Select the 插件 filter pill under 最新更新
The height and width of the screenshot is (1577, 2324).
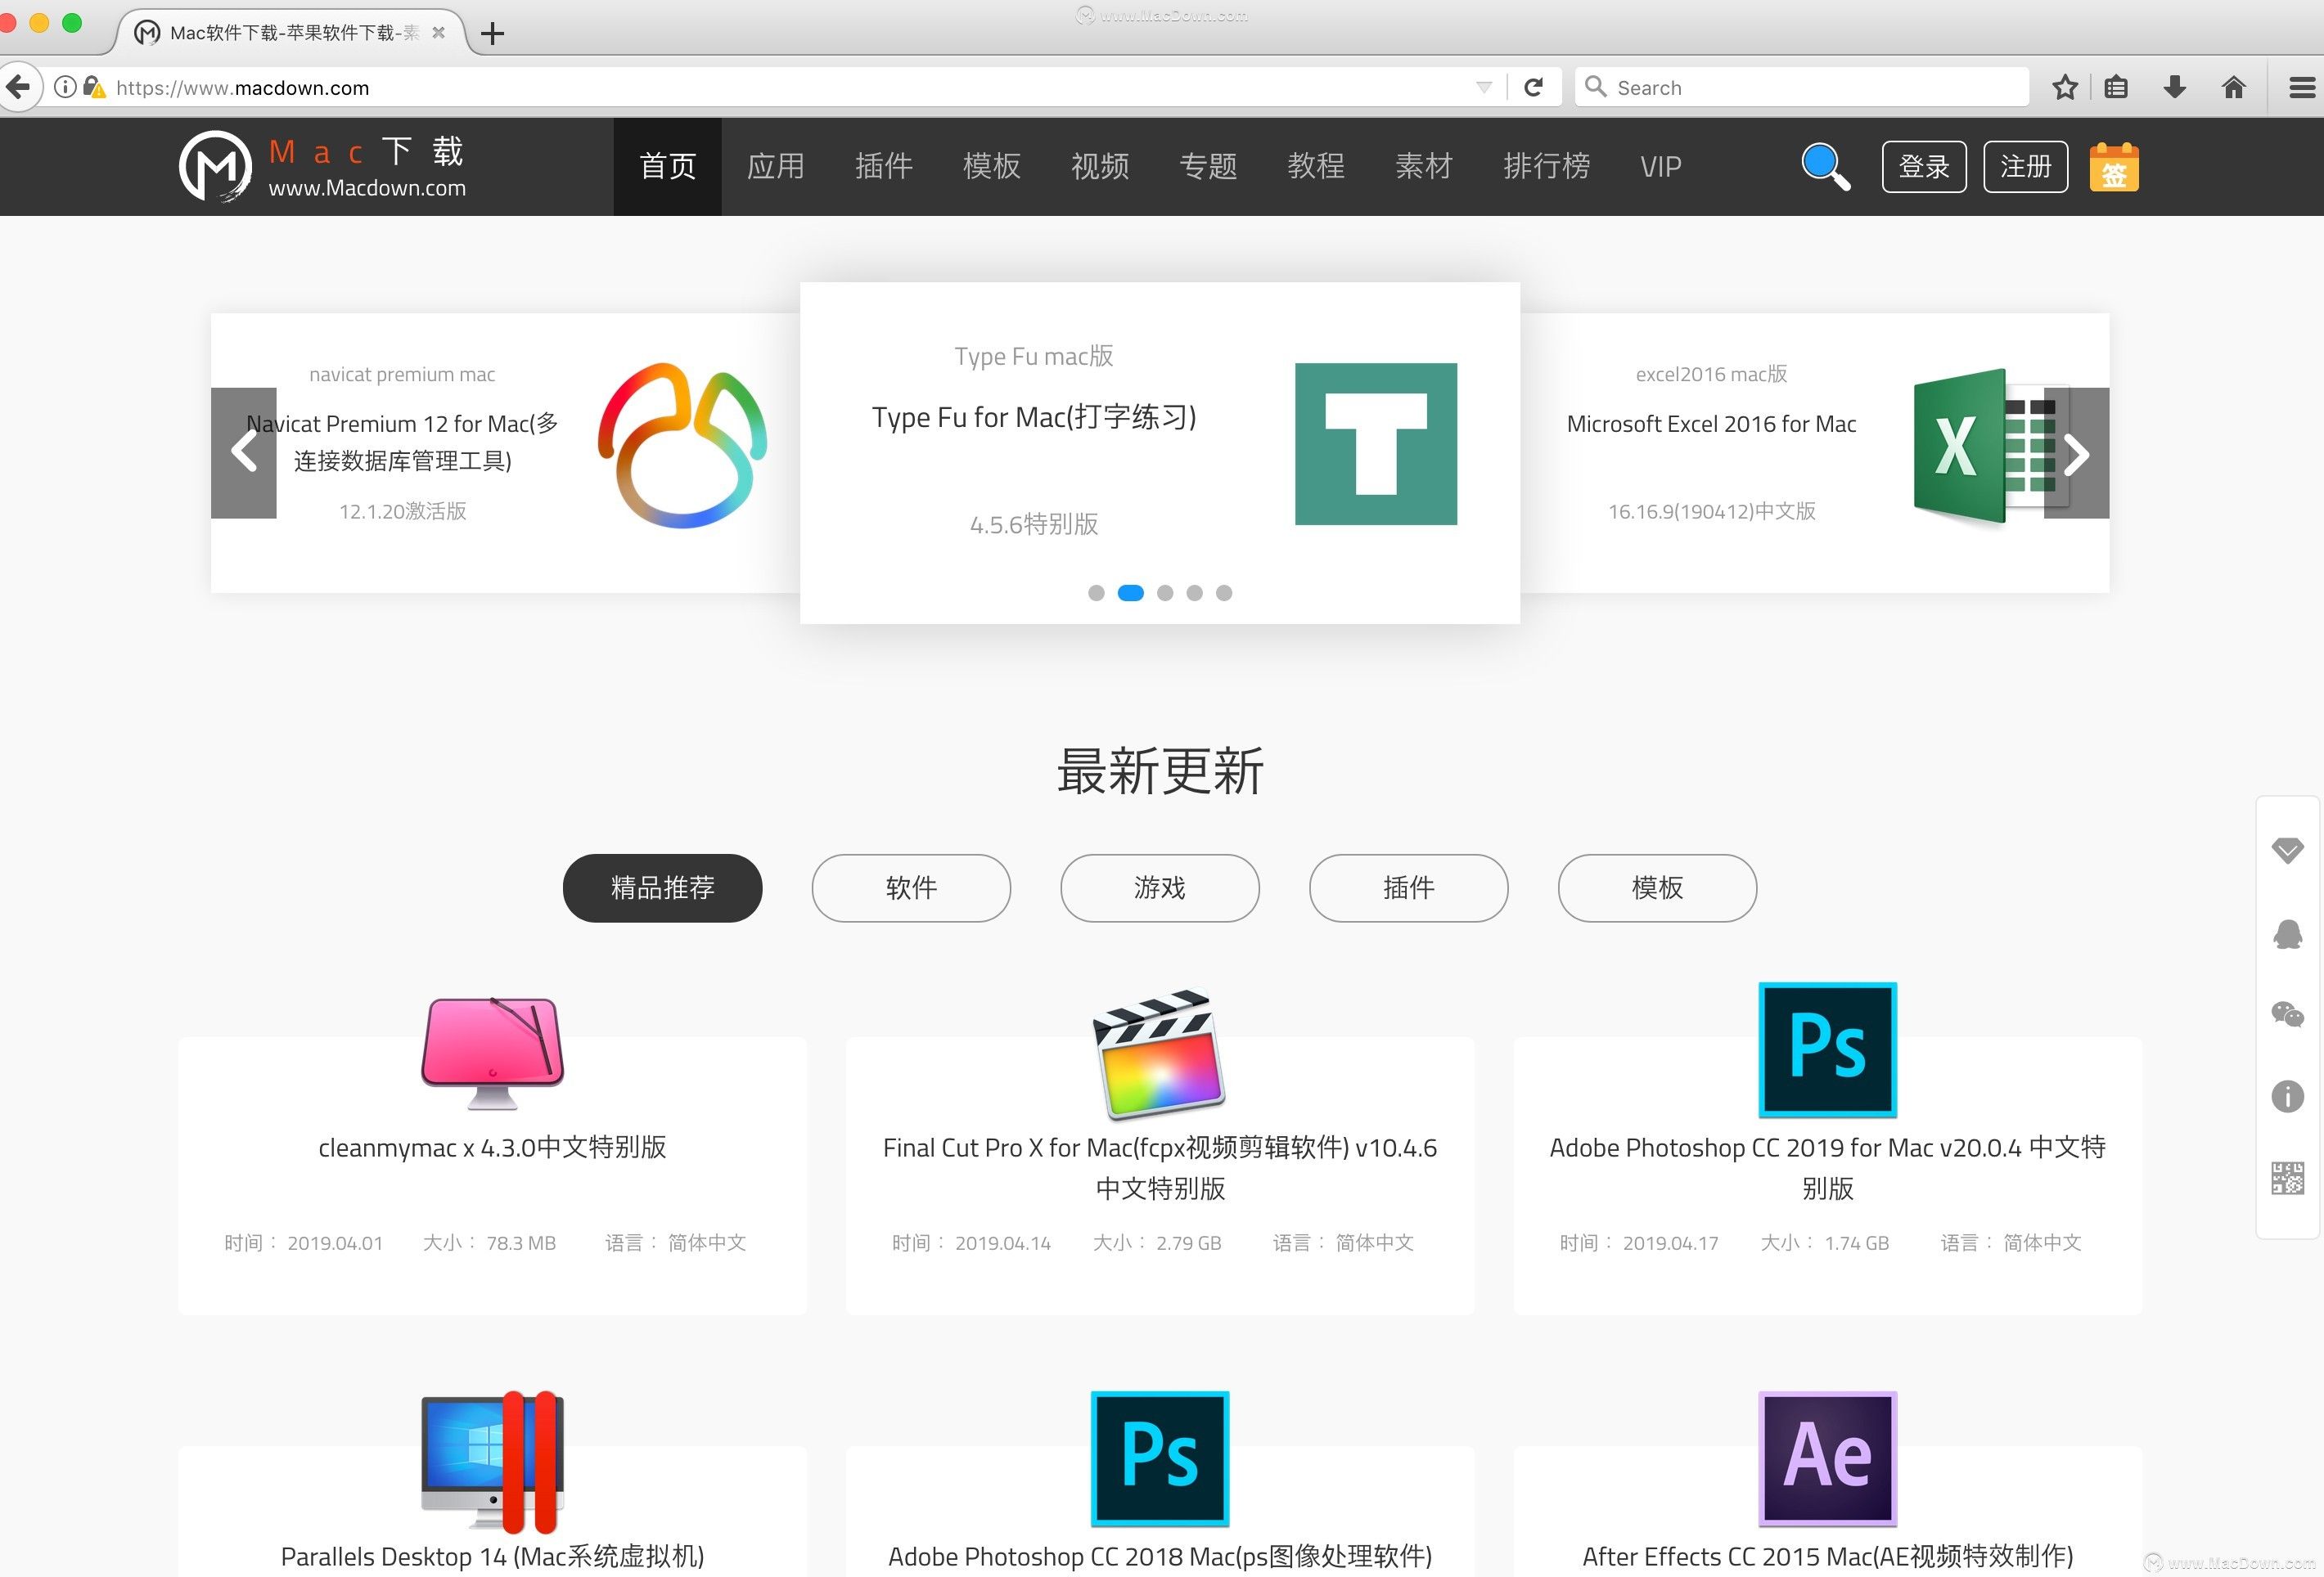tap(1408, 887)
